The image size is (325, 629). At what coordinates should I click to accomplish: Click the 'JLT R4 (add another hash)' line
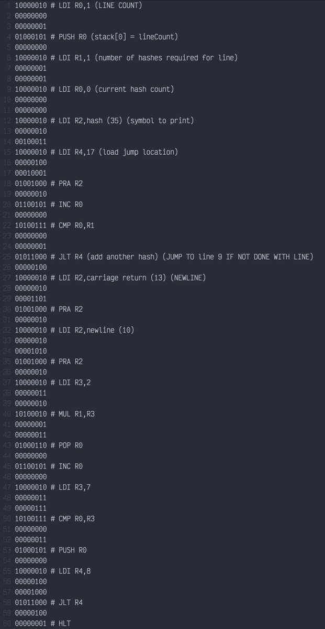pos(164,257)
